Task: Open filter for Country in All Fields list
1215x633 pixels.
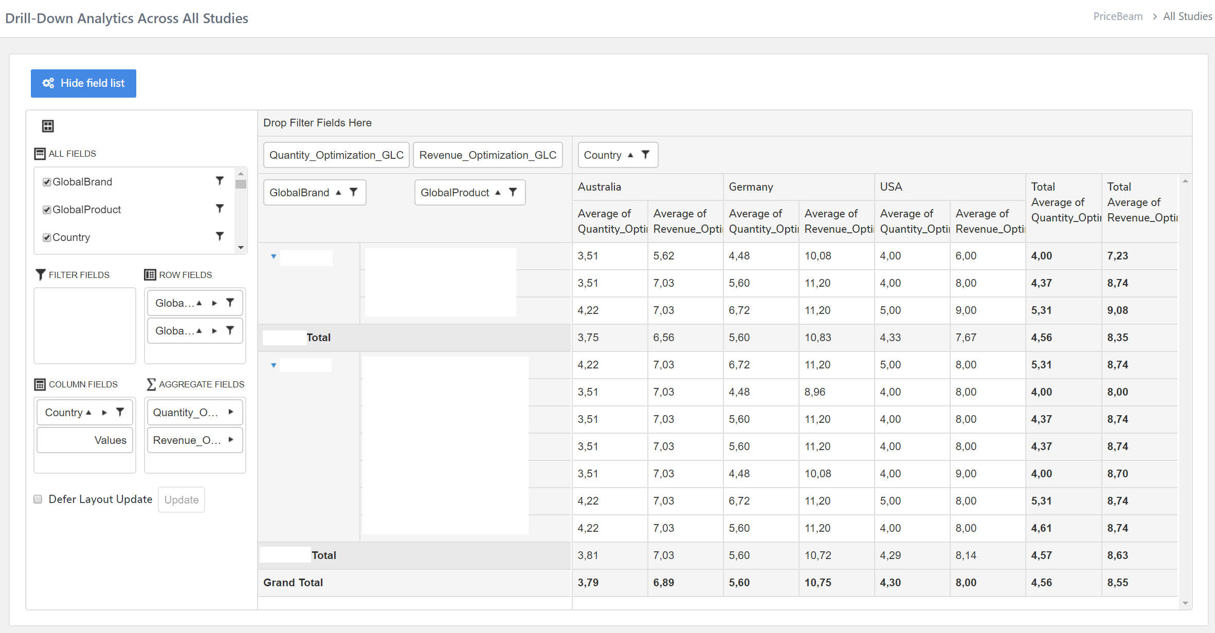Action: tap(220, 236)
